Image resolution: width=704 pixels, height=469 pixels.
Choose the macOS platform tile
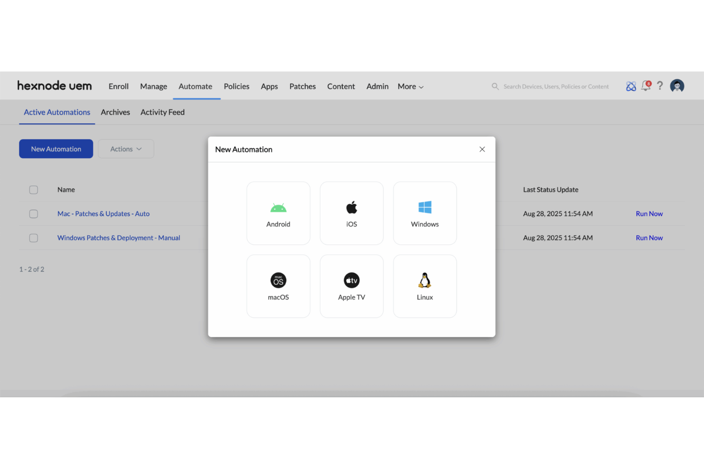(x=278, y=286)
